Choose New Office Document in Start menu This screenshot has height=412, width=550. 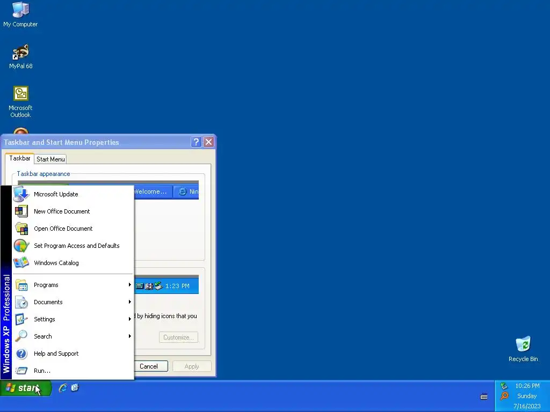tap(73, 211)
